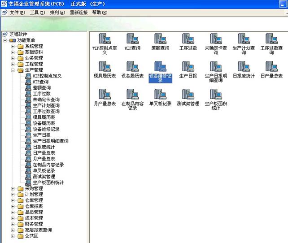The width and height of the screenshot is (288, 243).
Task: Select 工序过数查询 in the tree
Action: point(46,111)
